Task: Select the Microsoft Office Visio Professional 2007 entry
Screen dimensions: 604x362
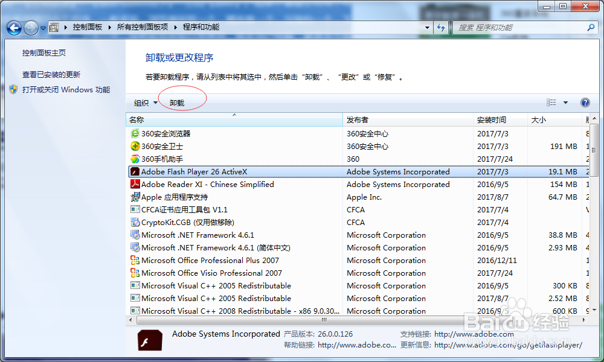Action: coord(211,273)
